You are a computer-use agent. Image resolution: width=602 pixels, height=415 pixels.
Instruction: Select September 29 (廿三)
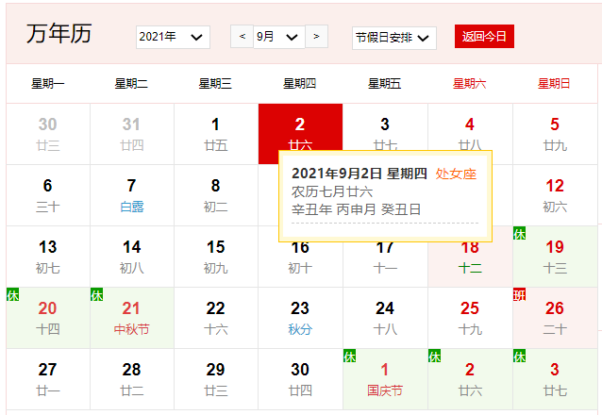tap(216, 379)
